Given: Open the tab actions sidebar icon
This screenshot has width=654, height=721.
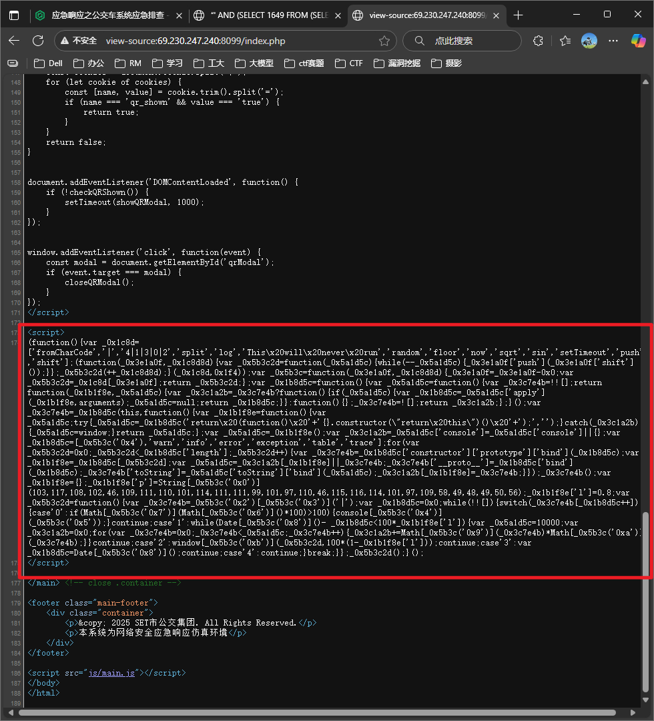Looking at the screenshot, I should pyautogui.click(x=14, y=15).
